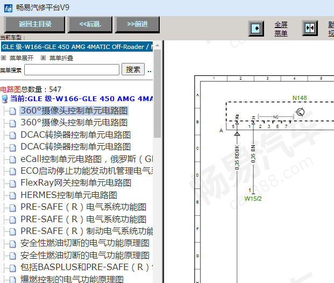Open eCall控制单元电路图,俄罗斯 item

coord(87,159)
